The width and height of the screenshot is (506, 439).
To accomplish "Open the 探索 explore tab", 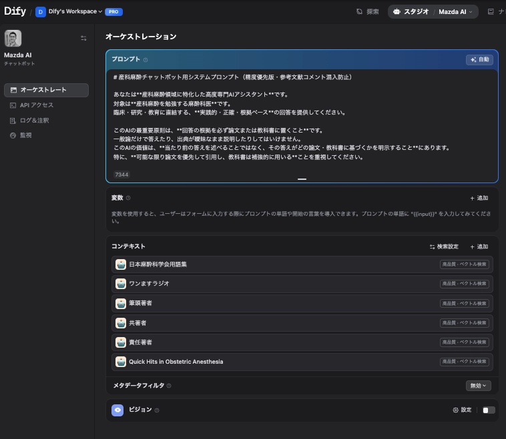I will click(x=368, y=11).
